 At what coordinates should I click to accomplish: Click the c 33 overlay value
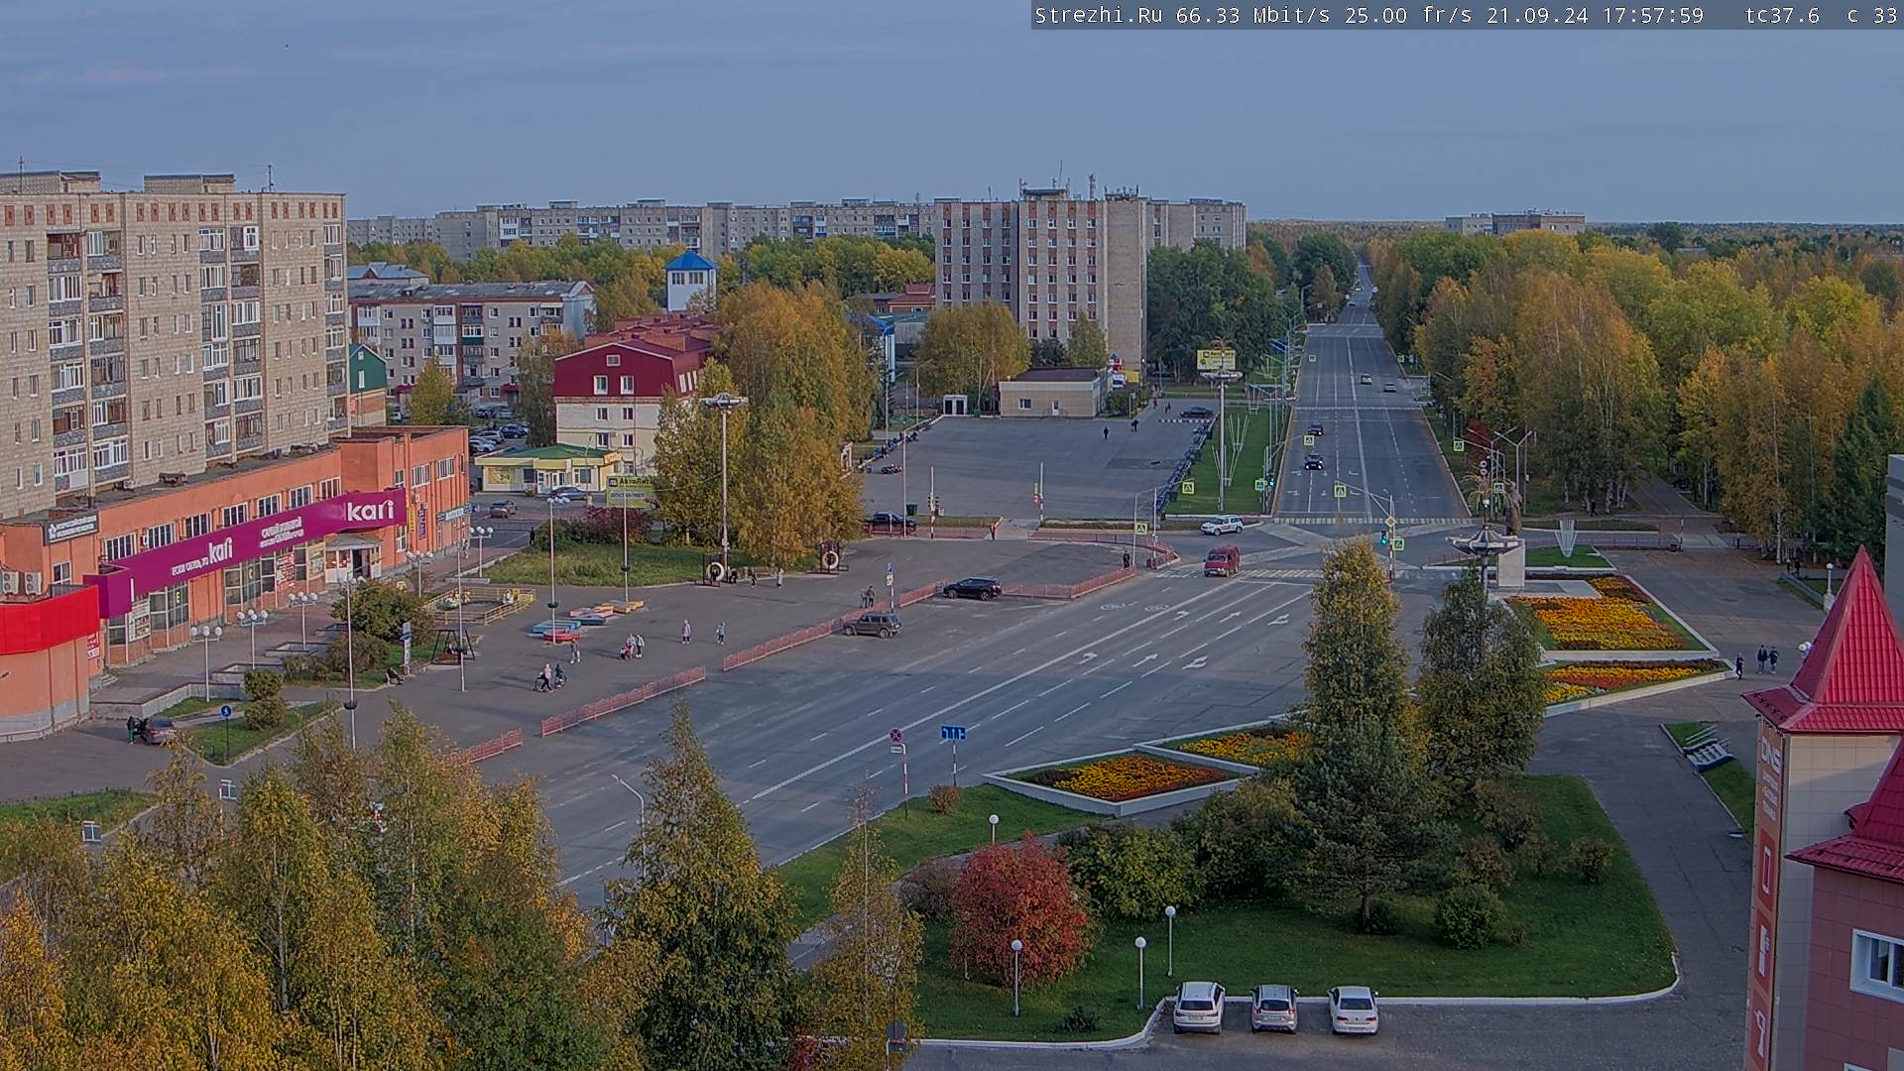(x=1872, y=15)
